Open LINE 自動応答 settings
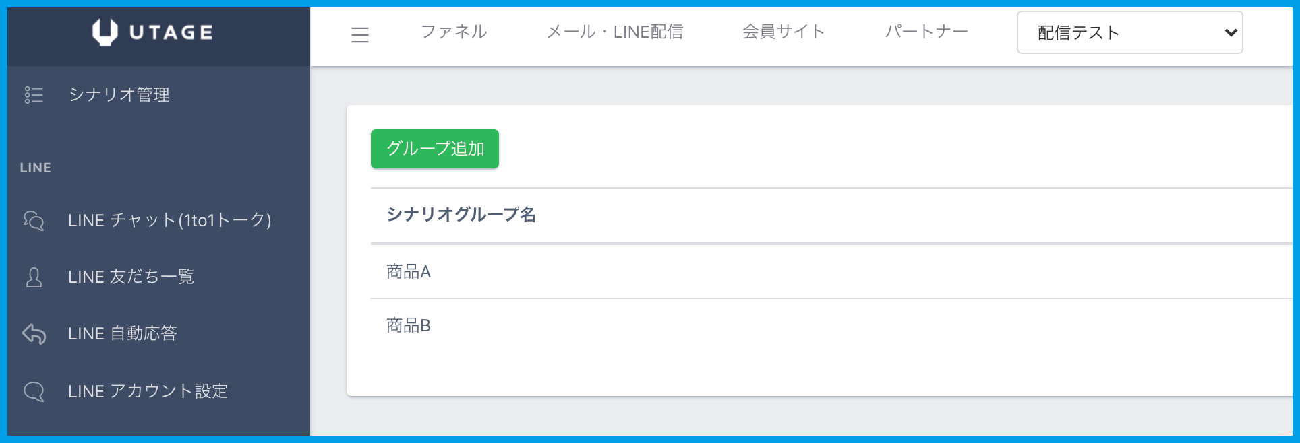Viewport: 1300px width, 443px height. pyautogui.click(x=123, y=333)
